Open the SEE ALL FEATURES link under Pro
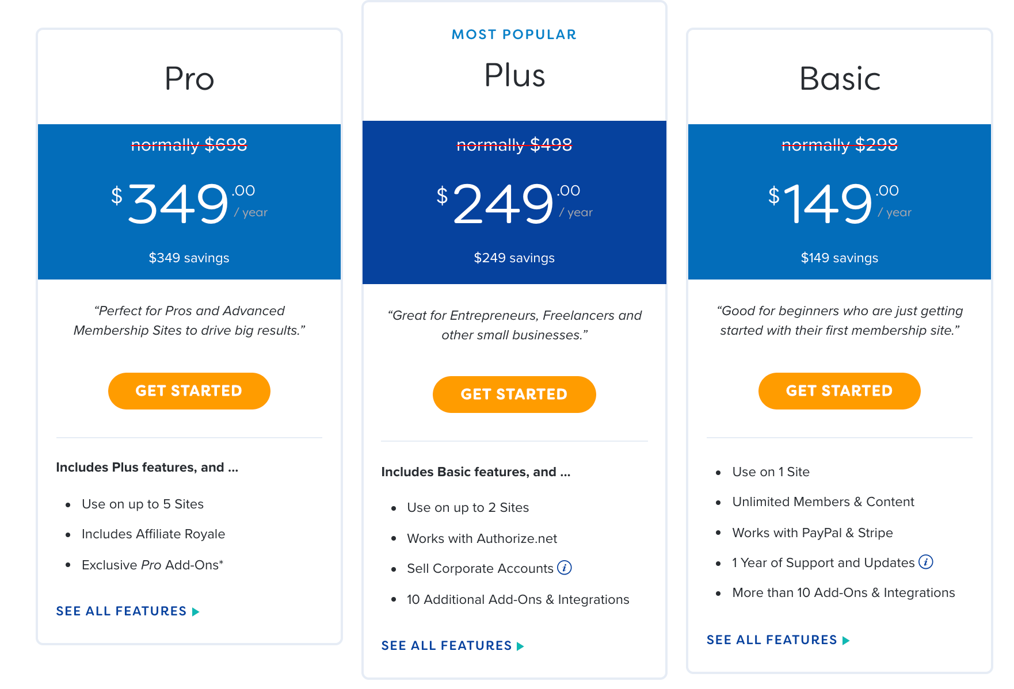Viewport: 1014px width, 689px height. tap(122, 611)
